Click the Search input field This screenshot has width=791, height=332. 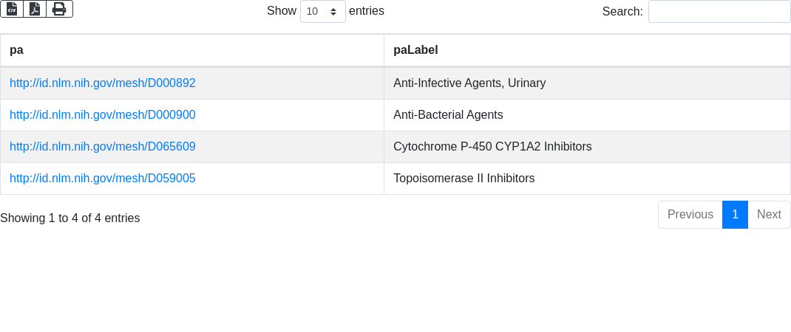(719, 11)
